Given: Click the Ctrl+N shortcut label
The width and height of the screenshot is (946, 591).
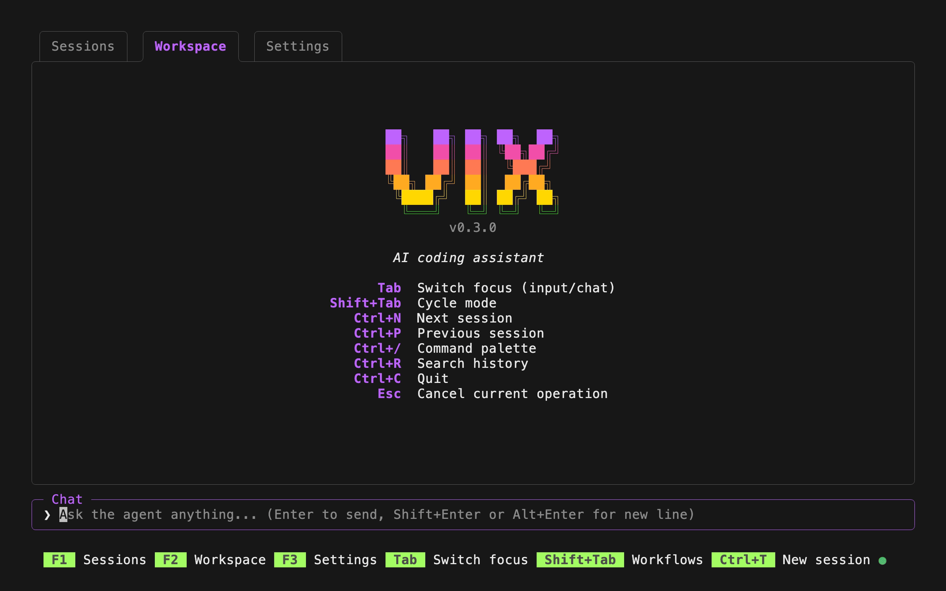Looking at the screenshot, I should 377,318.
